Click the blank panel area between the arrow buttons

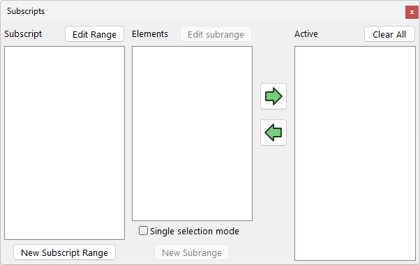273,114
